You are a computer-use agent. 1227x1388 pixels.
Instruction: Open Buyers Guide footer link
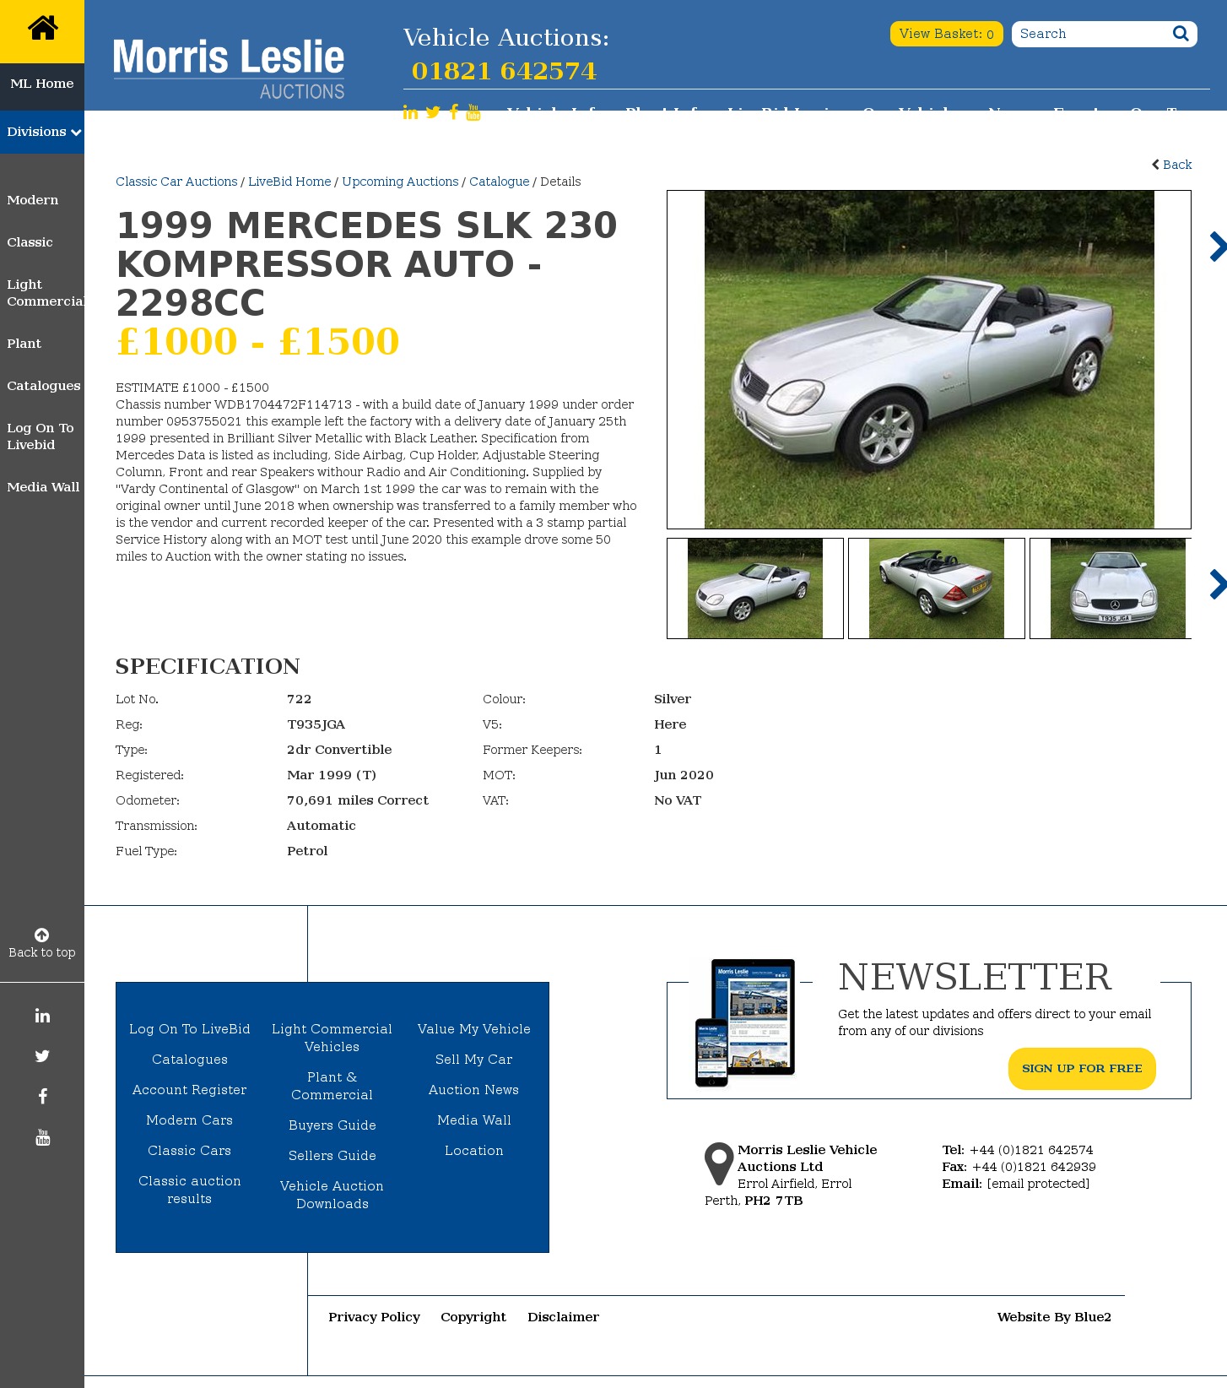tap(332, 1125)
